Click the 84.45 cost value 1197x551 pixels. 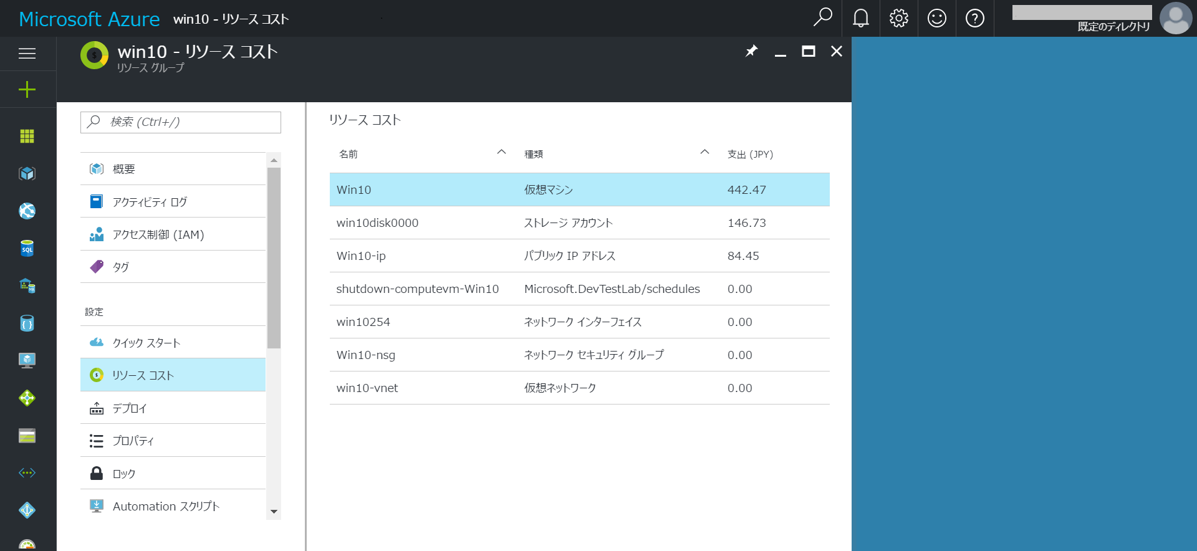743,256
